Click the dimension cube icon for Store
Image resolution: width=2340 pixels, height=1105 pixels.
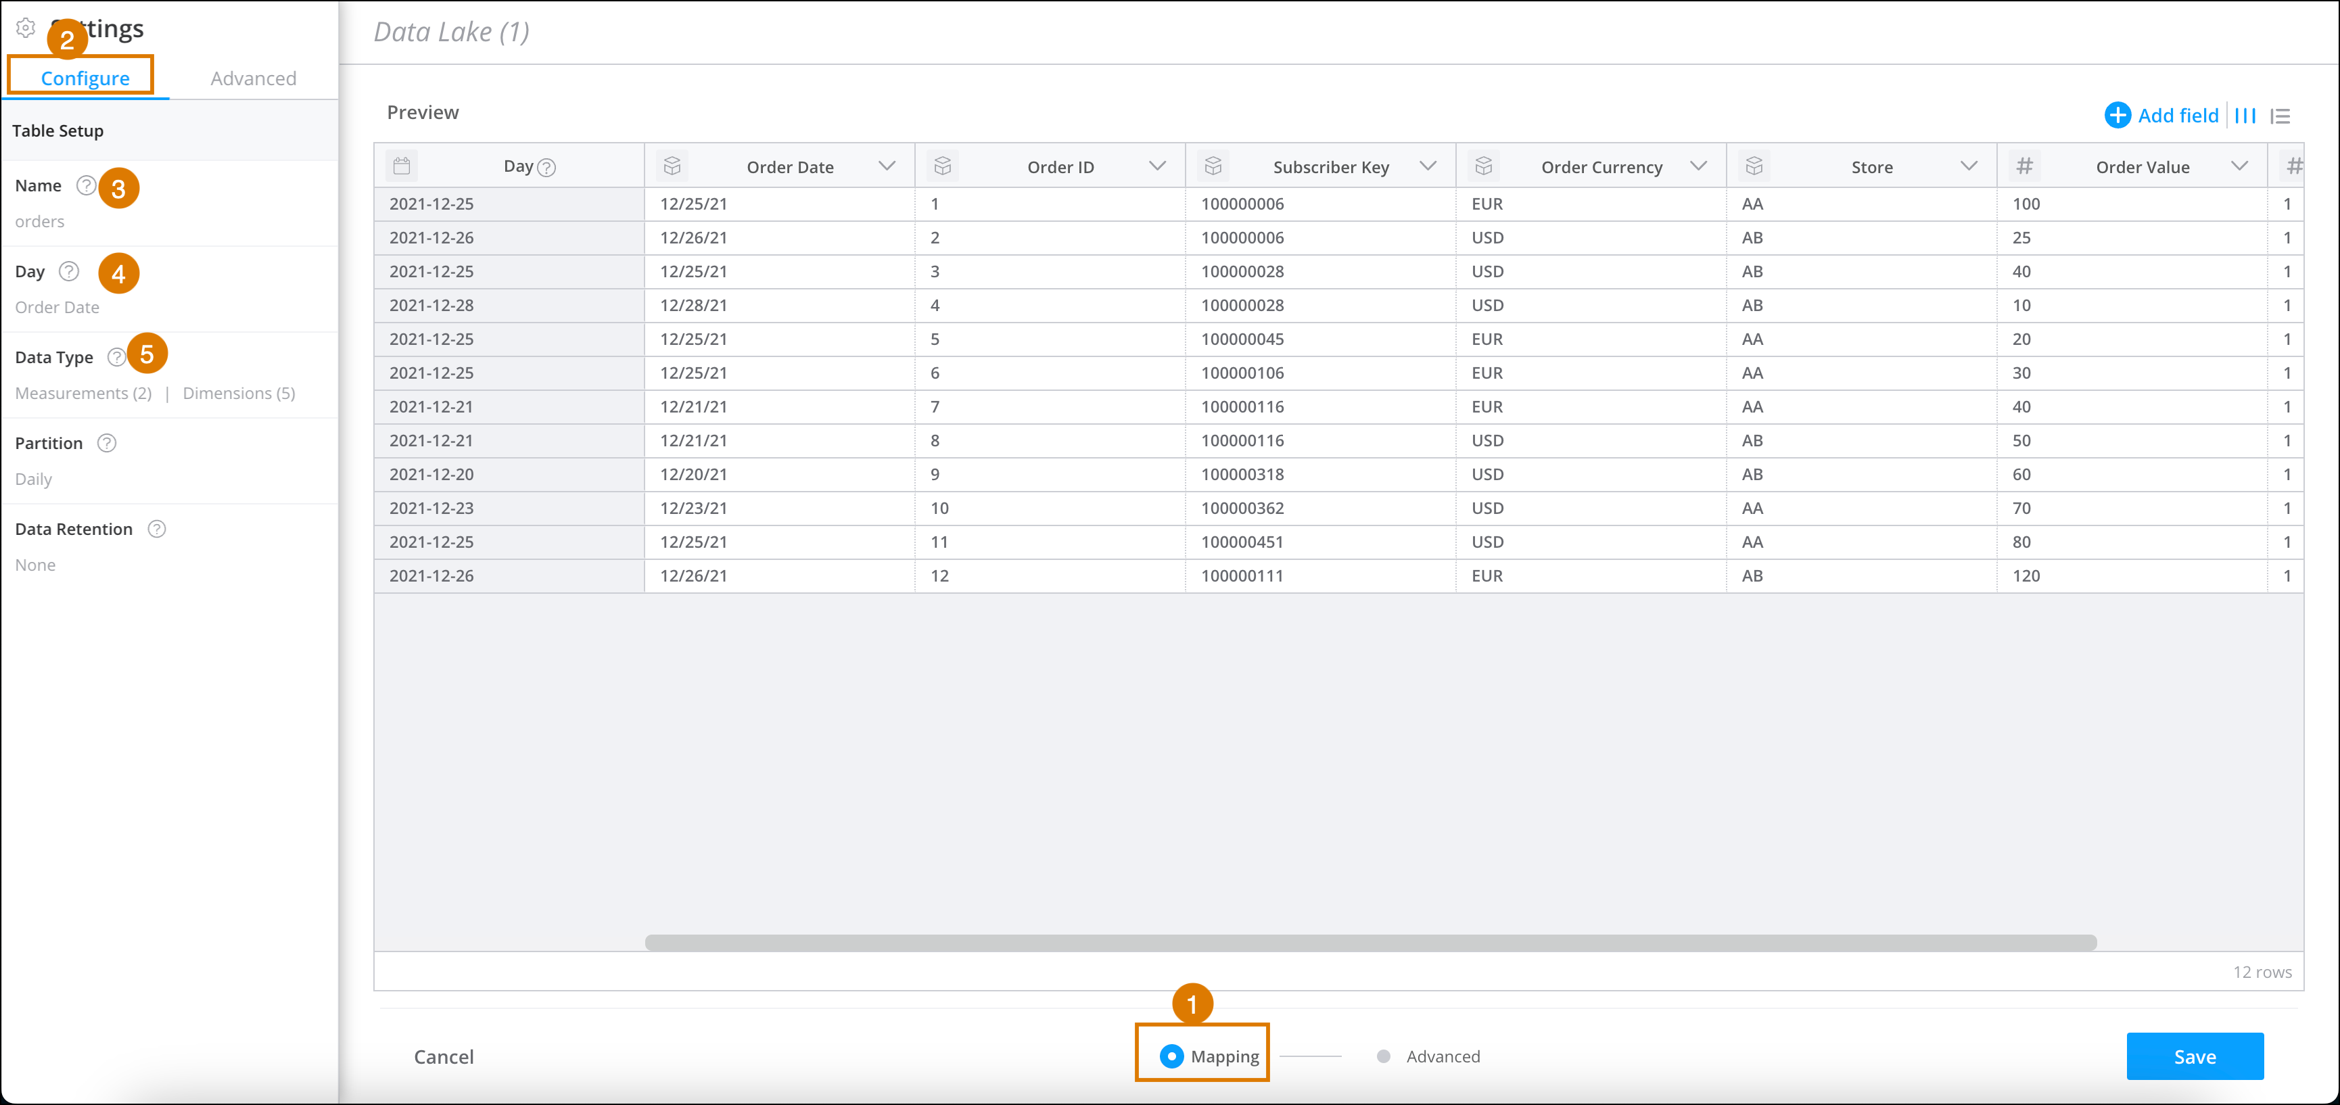click(x=1755, y=166)
